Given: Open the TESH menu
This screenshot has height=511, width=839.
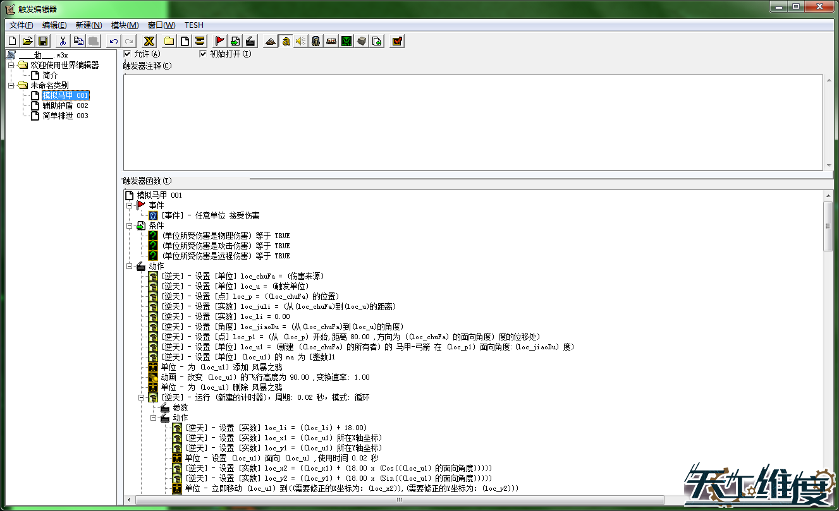Looking at the screenshot, I should [194, 25].
